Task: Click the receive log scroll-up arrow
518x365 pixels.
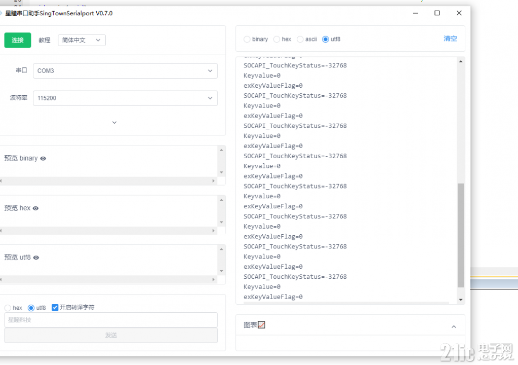Action: (460, 61)
